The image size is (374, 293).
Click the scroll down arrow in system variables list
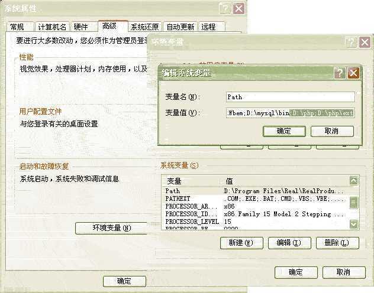(353, 224)
